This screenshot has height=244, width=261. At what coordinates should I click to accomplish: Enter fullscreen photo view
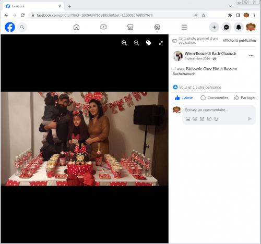pyautogui.click(x=161, y=43)
